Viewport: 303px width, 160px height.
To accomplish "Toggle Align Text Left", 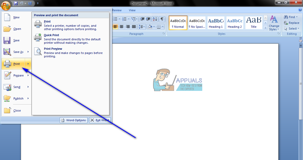I will coord(115,27).
